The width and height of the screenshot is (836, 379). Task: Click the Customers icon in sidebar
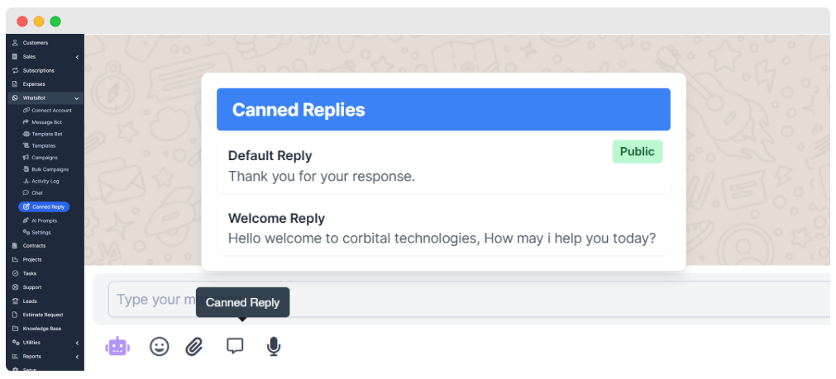(15, 42)
